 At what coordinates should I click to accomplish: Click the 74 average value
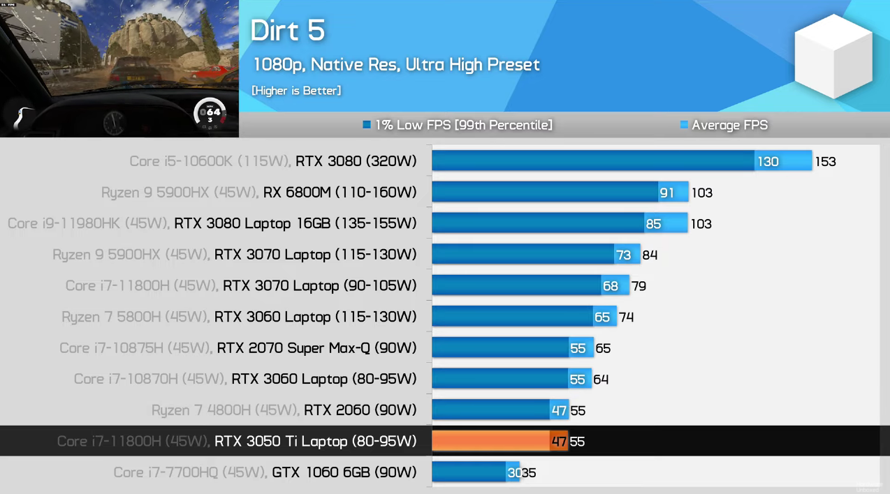click(x=626, y=317)
